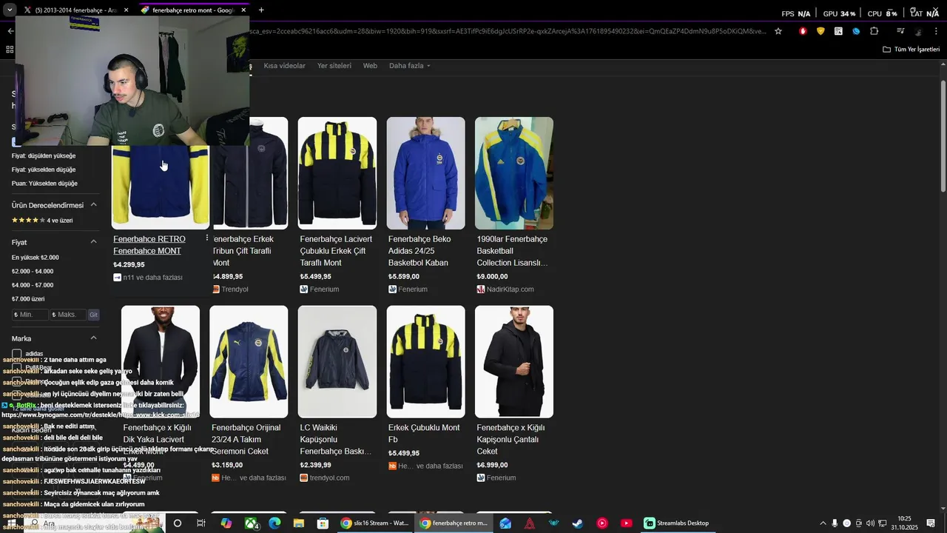947x533 pixels.
Task: Click the Git price filter button
Action: tap(93, 315)
